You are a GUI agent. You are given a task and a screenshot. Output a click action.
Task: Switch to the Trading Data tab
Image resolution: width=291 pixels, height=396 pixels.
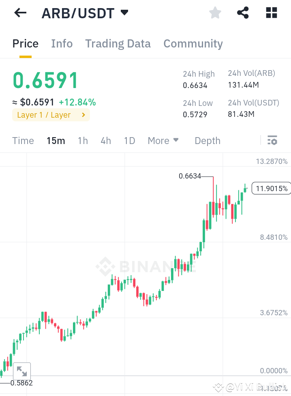(118, 43)
